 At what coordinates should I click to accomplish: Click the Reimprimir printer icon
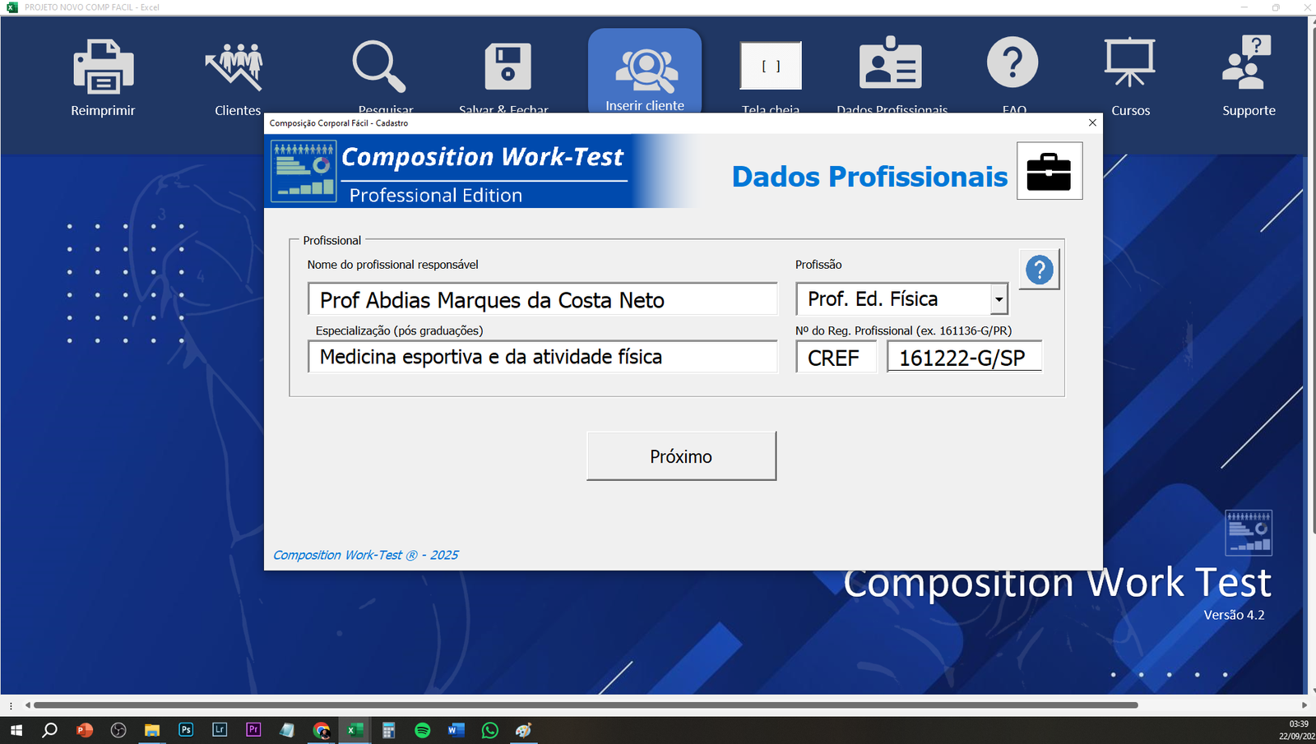pos(103,67)
